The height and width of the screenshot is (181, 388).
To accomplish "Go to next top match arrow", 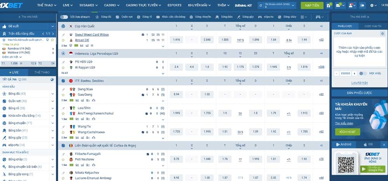I will [x=53, y=34].
